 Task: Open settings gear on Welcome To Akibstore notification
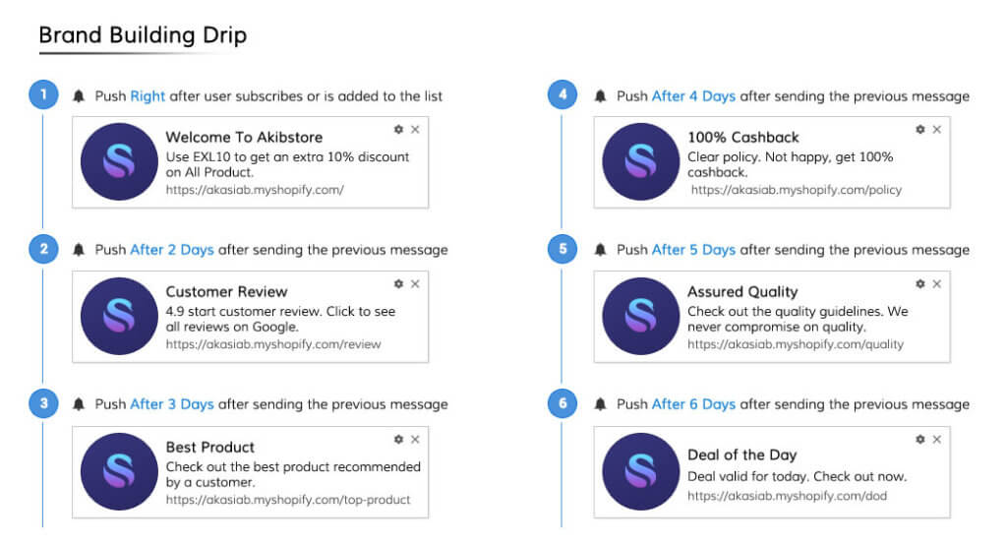click(x=399, y=129)
